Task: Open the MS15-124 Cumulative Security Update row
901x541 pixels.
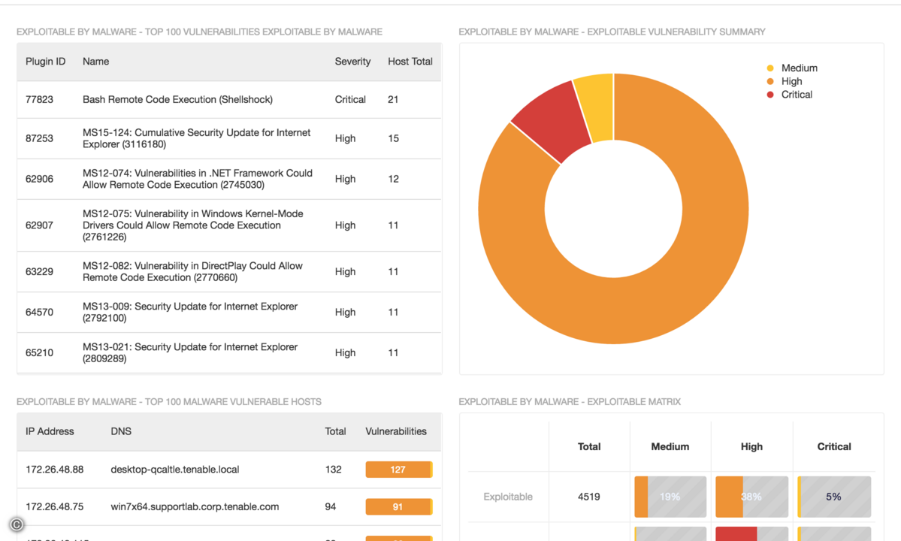Action: tap(229, 138)
